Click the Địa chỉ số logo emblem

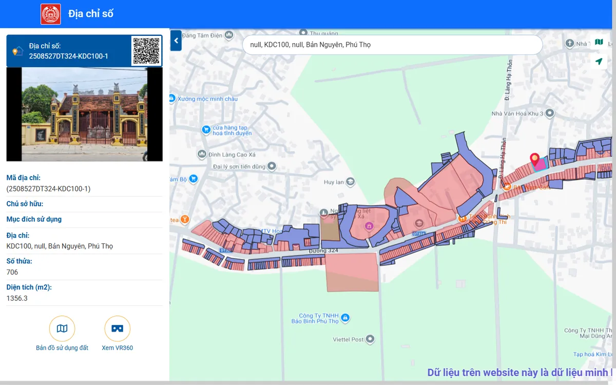tap(51, 14)
